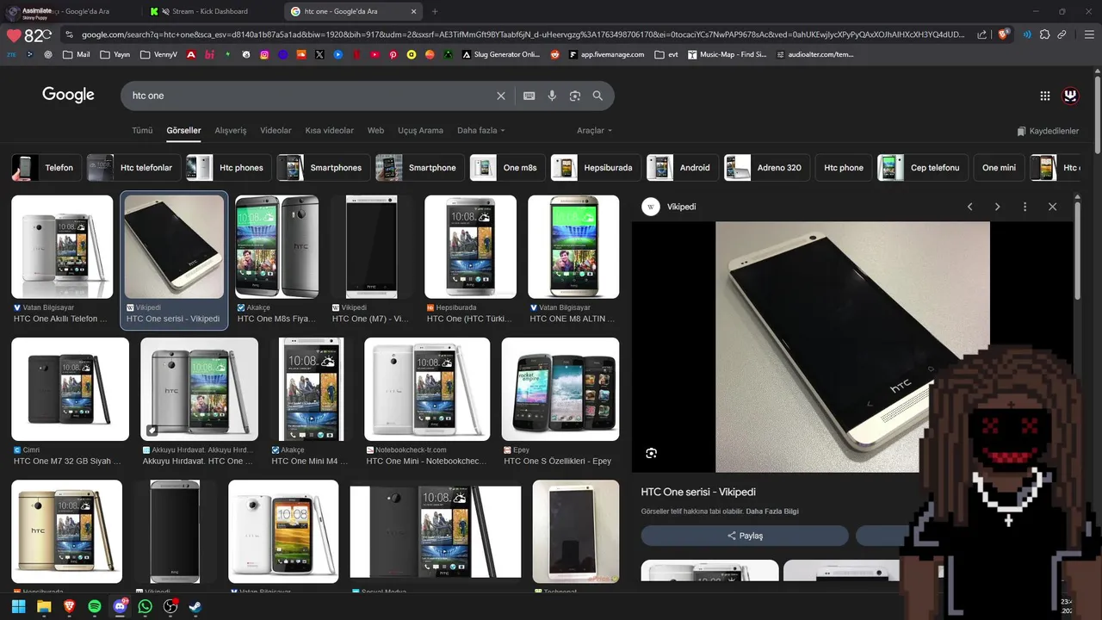The width and height of the screenshot is (1102, 620).
Task: Open the 'Mail' bookmarks folder
Action: click(76, 54)
